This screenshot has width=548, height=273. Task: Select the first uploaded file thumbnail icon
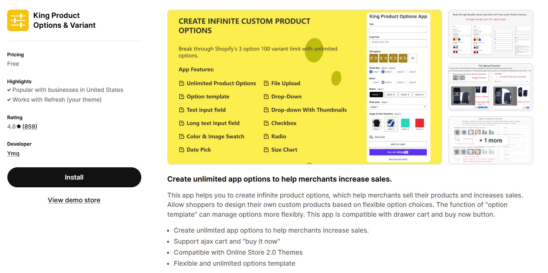374,58
